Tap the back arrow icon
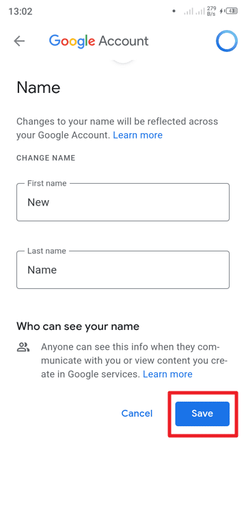Image resolution: width=246 pixels, height=528 pixels. coord(19,41)
